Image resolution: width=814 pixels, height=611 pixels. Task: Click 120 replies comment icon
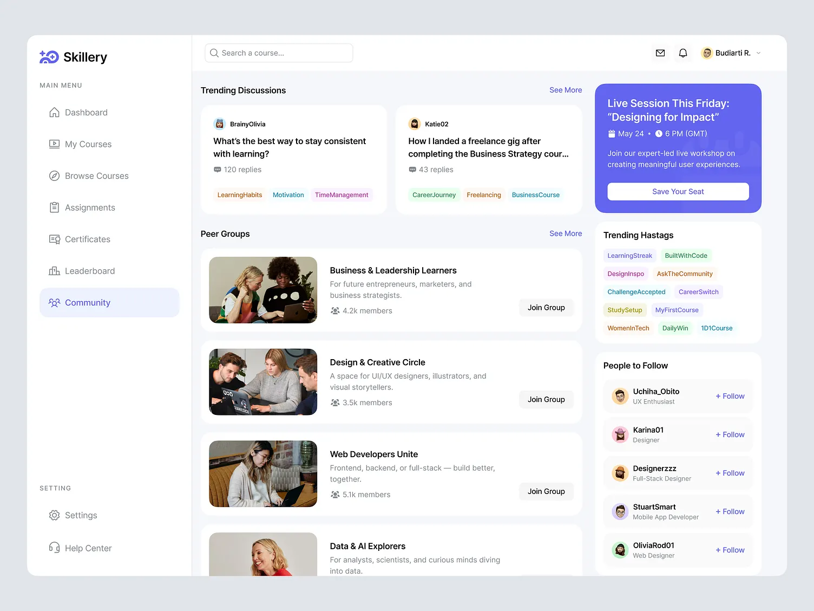218,170
